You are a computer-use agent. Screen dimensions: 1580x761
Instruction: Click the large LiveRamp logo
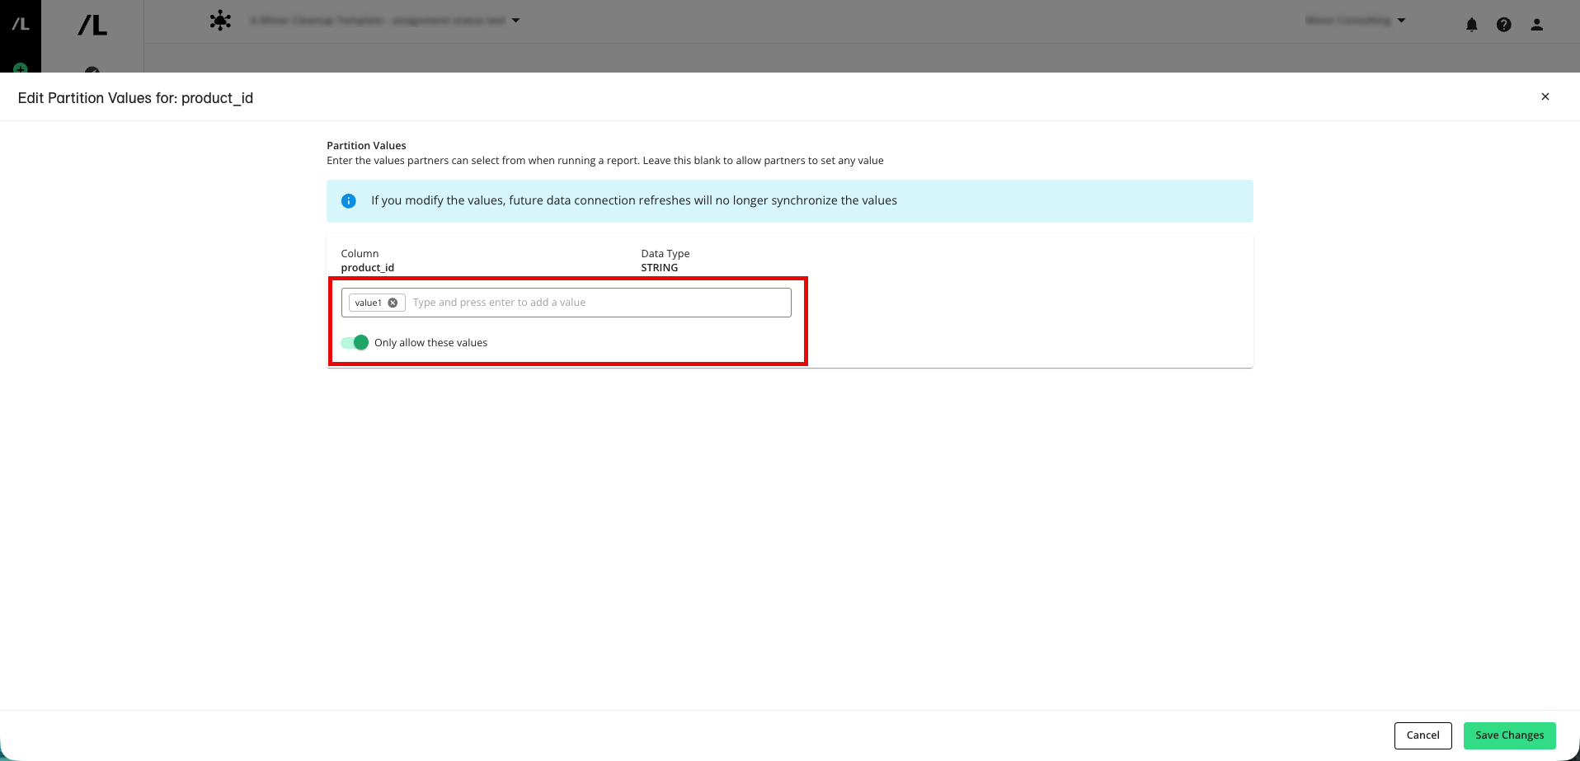coord(92,26)
